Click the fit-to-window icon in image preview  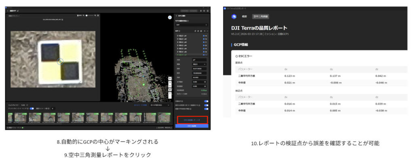click(98, 16)
